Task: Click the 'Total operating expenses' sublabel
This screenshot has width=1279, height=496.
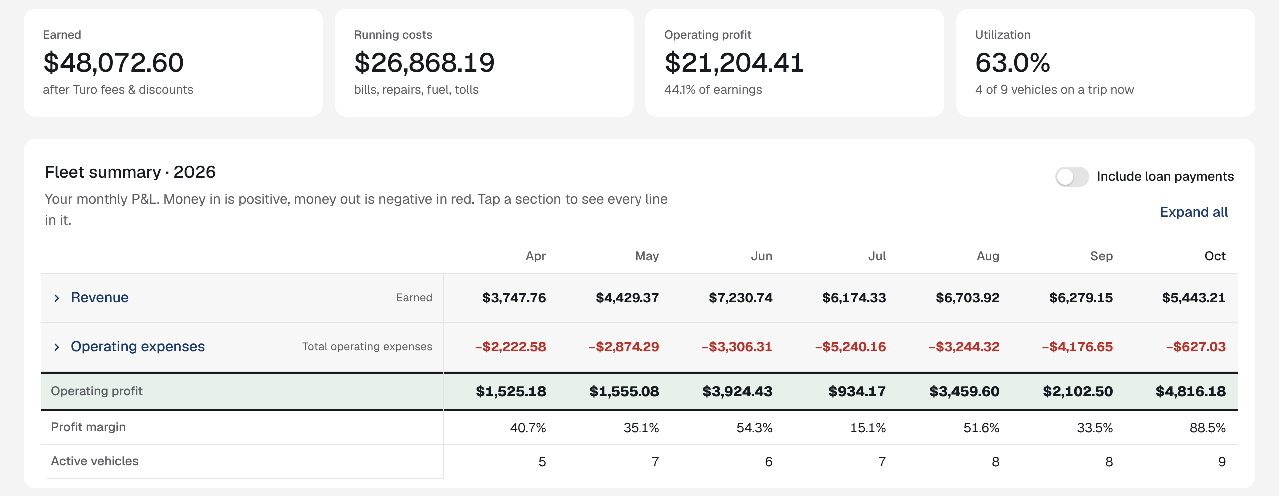Action: [x=367, y=347]
